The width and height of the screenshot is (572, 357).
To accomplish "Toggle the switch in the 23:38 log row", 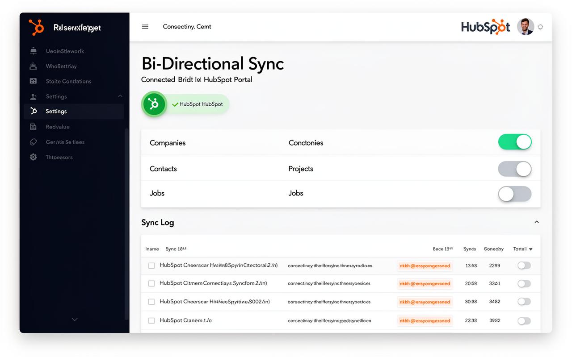I will [x=524, y=320].
